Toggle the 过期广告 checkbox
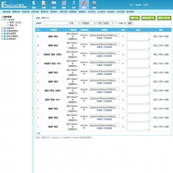Screen dimensions: 173x173 coord(116,23)
